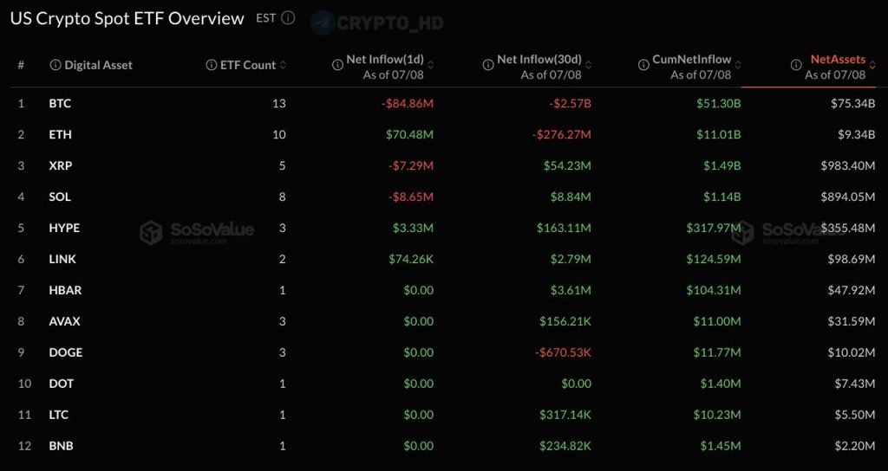The height and width of the screenshot is (471, 888).
Task: Click the info icon next to EST
Action: click(x=288, y=18)
